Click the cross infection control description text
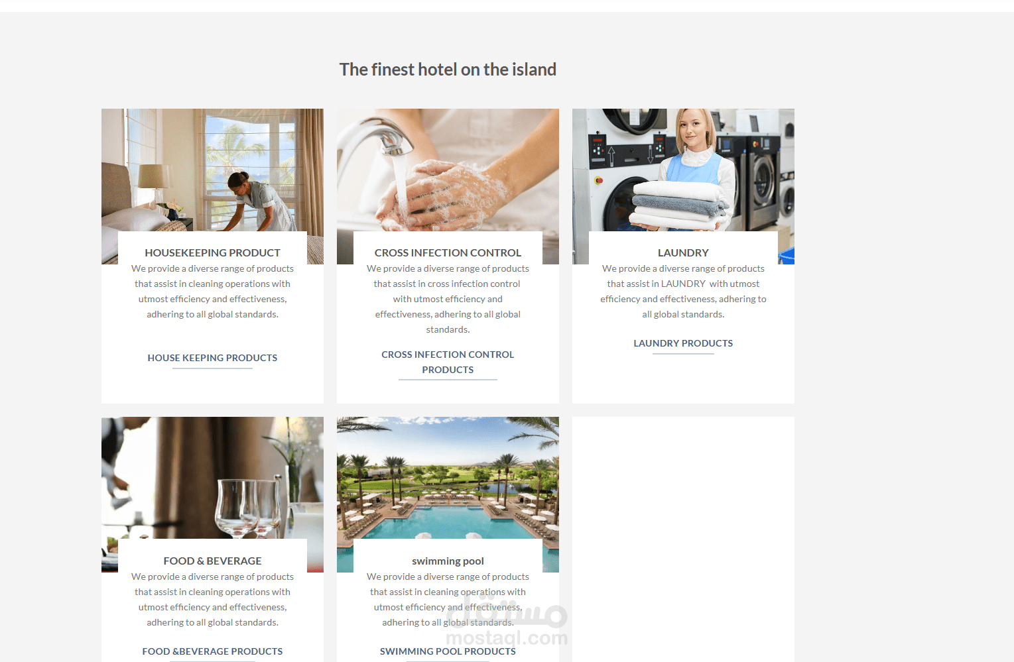Screen dimensions: 1014x662 (448, 299)
